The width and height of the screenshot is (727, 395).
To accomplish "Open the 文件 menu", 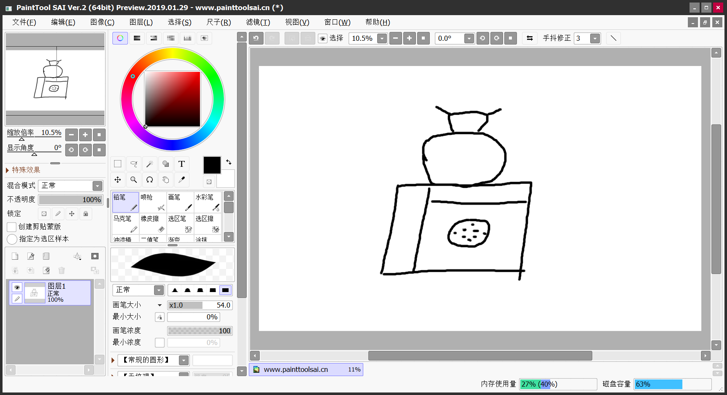I will pyautogui.click(x=24, y=22).
